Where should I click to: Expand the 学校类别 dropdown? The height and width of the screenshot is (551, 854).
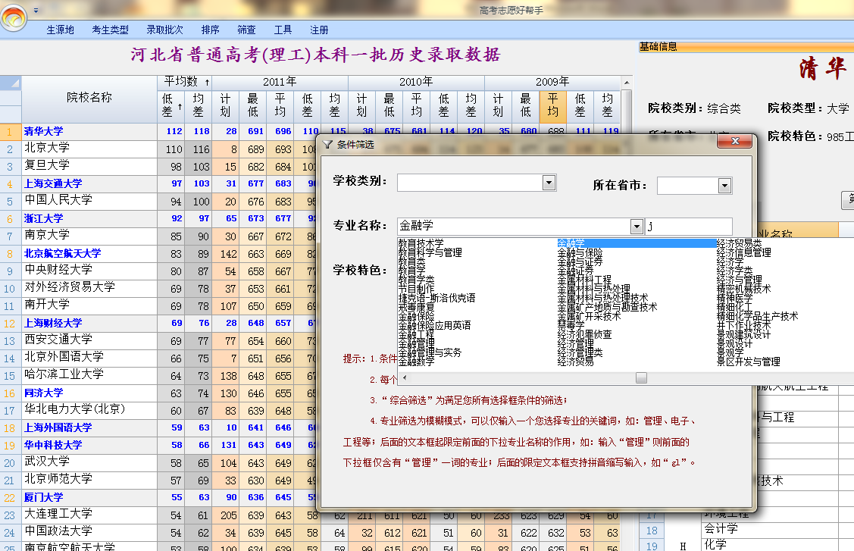549,183
